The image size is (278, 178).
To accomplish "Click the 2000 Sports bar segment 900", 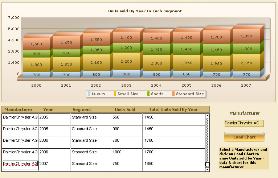I will [x=36, y=54].
